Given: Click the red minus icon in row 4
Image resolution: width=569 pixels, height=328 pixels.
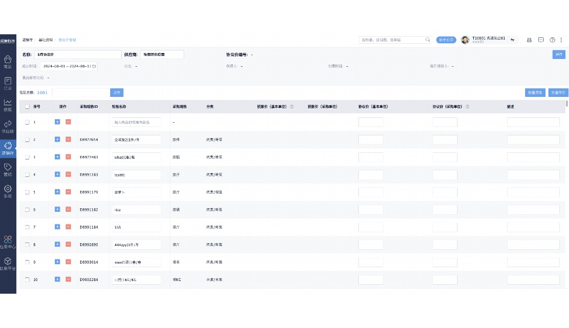Looking at the screenshot, I should (68, 175).
